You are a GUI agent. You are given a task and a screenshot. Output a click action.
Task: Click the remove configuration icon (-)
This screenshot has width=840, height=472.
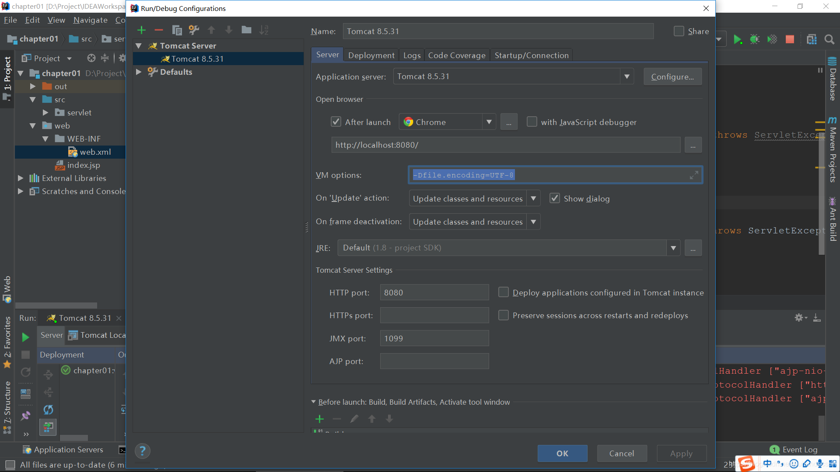click(x=159, y=30)
